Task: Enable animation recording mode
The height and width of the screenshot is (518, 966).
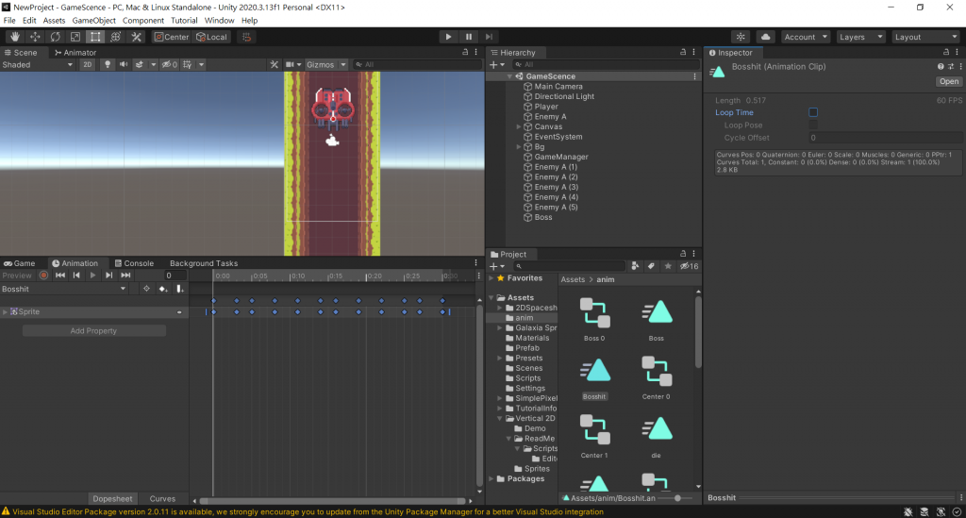Action: tap(43, 276)
